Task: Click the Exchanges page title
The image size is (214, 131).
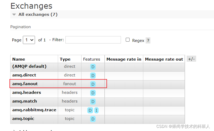Action: 31,6
